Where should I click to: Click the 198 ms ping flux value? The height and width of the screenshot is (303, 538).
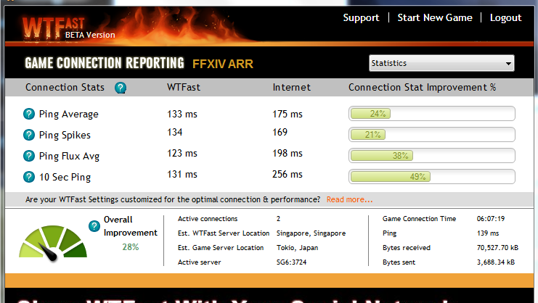[x=288, y=153]
